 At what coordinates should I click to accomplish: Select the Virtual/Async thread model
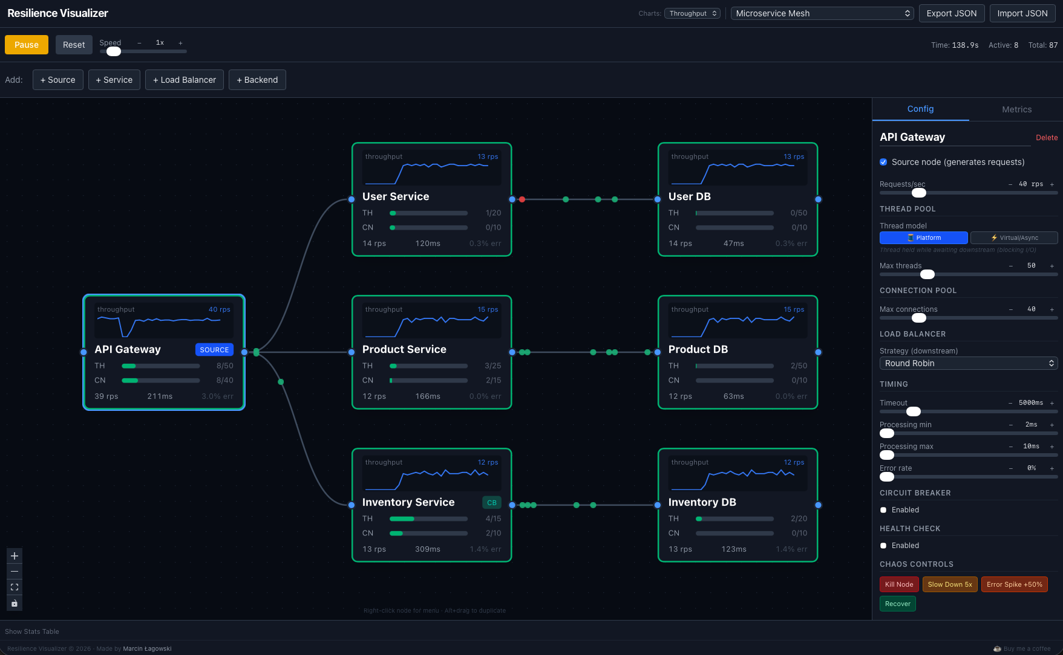[x=1014, y=237]
